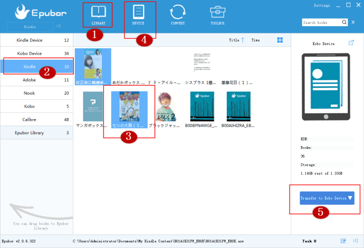The height and width of the screenshot is (248, 364).
Task: Select the Kindle source in sidebar
Action: click(x=36, y=67)
